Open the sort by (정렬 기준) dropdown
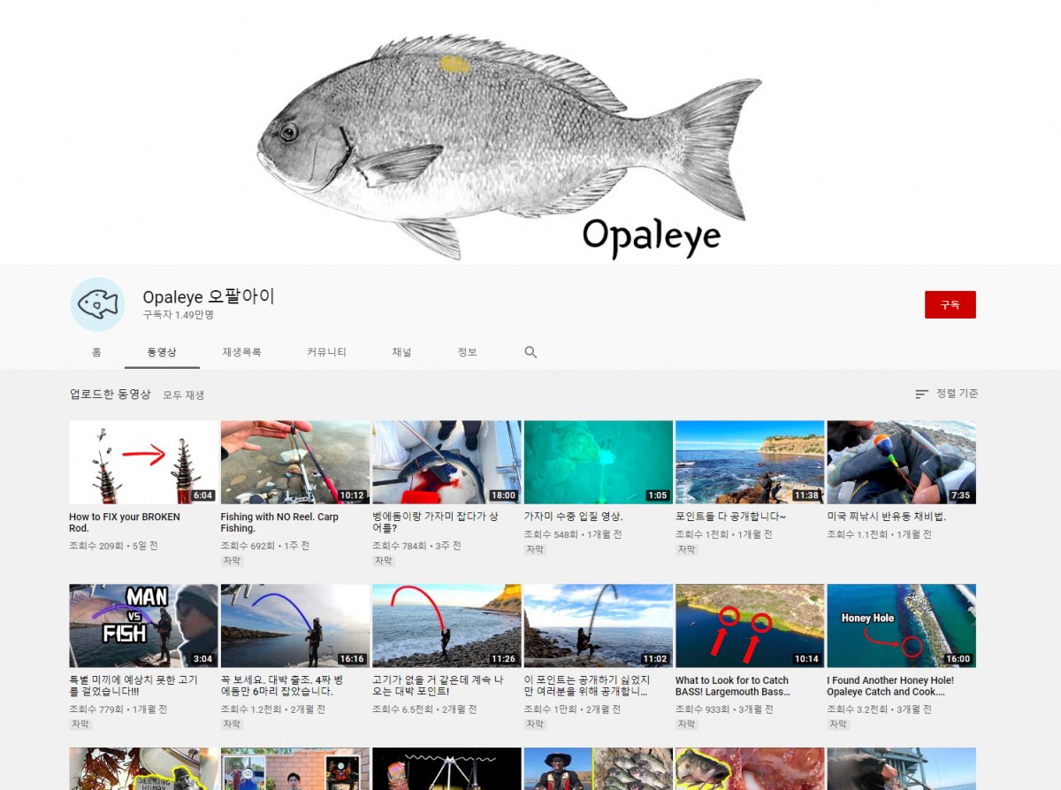Image resolution: width=1061 pixels, height=790 pixels. [946, 394]
